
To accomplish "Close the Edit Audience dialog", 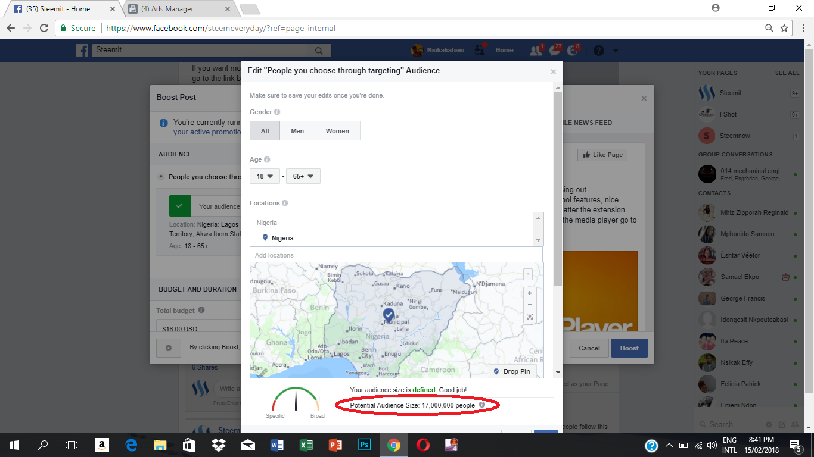I will coord(553,71).
